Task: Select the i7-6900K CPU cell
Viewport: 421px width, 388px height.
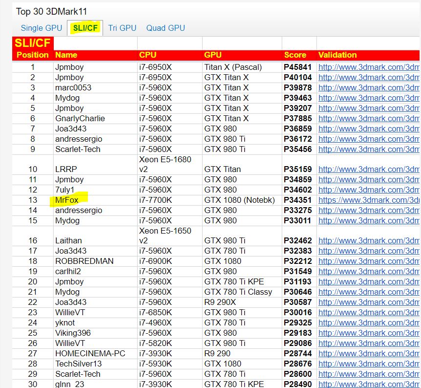Action: tap(169, 261)
